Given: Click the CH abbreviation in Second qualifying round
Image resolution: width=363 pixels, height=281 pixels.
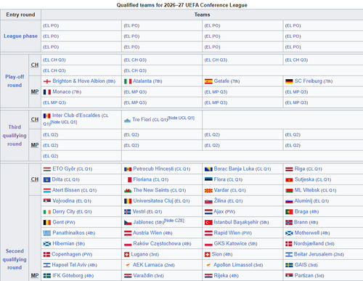Looking at the screenshot, I should [35, 179].
